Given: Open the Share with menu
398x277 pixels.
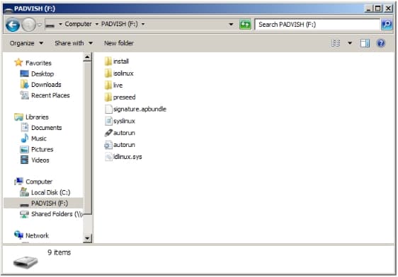Looking at the screenshot, I should [74, 43].
